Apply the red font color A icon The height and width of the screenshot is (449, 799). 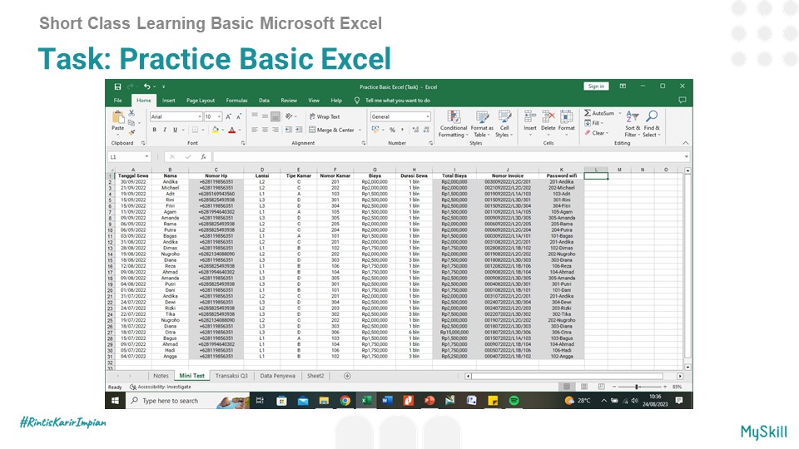pyautogui.click(x=232, y=130)
